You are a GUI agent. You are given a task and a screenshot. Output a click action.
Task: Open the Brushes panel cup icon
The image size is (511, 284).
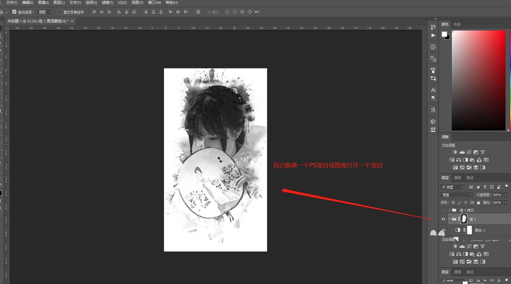click(433, 70)
